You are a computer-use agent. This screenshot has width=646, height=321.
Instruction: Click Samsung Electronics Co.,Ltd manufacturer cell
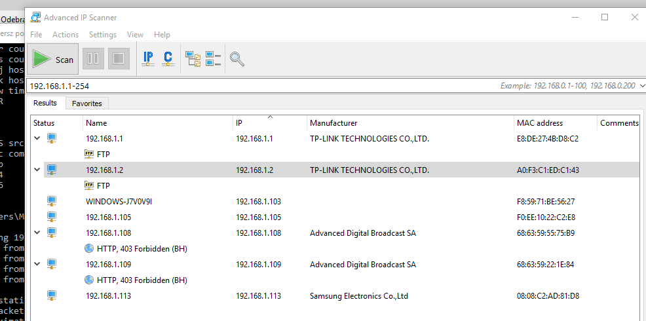pyautogui.click(x=359, y=296)
